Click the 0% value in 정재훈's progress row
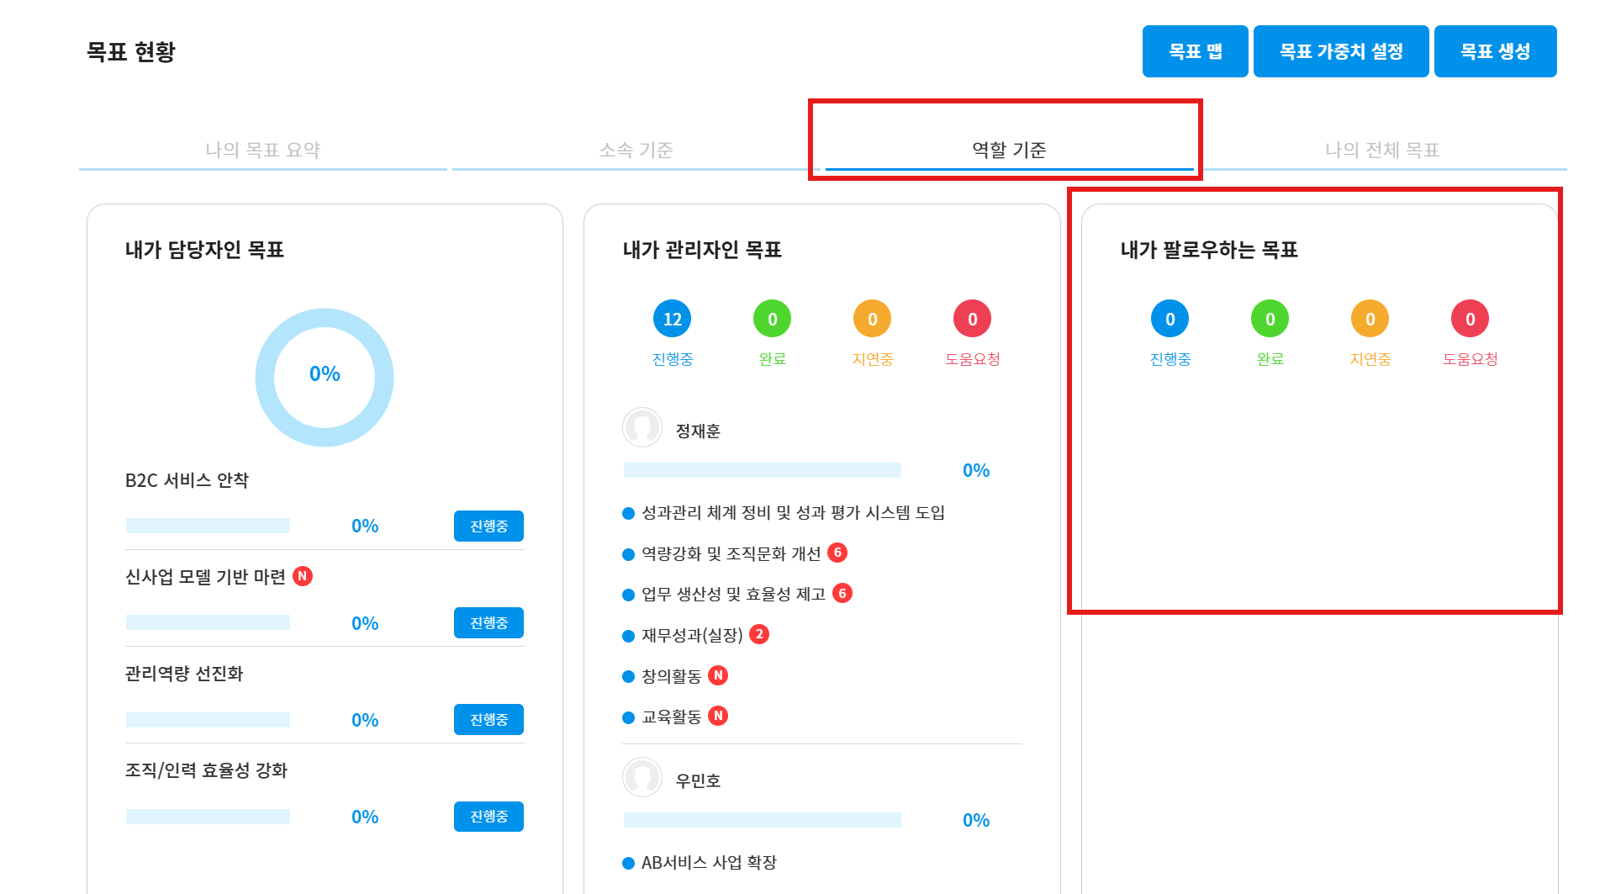 tap(976, 470)
